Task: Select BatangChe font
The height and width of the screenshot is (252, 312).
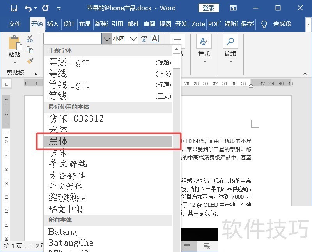Action: 108,243
